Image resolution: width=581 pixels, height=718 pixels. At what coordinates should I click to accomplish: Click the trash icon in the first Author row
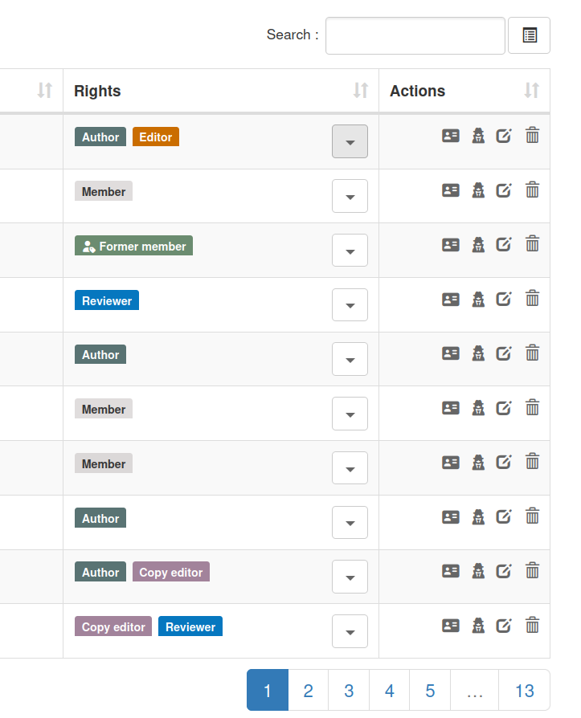point(532,353)
